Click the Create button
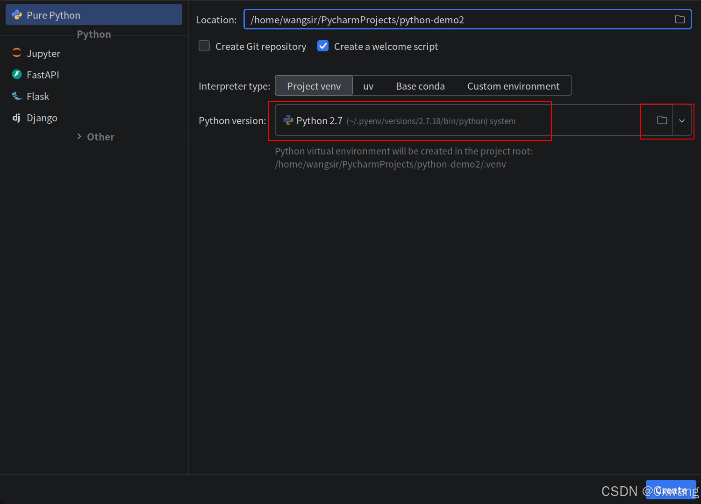 tap(671, 490)
